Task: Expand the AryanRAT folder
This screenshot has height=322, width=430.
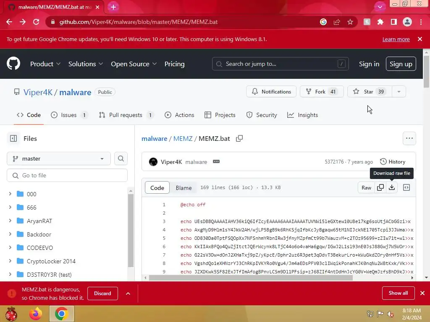Action: pyautogui.click(x=10, y=221)
